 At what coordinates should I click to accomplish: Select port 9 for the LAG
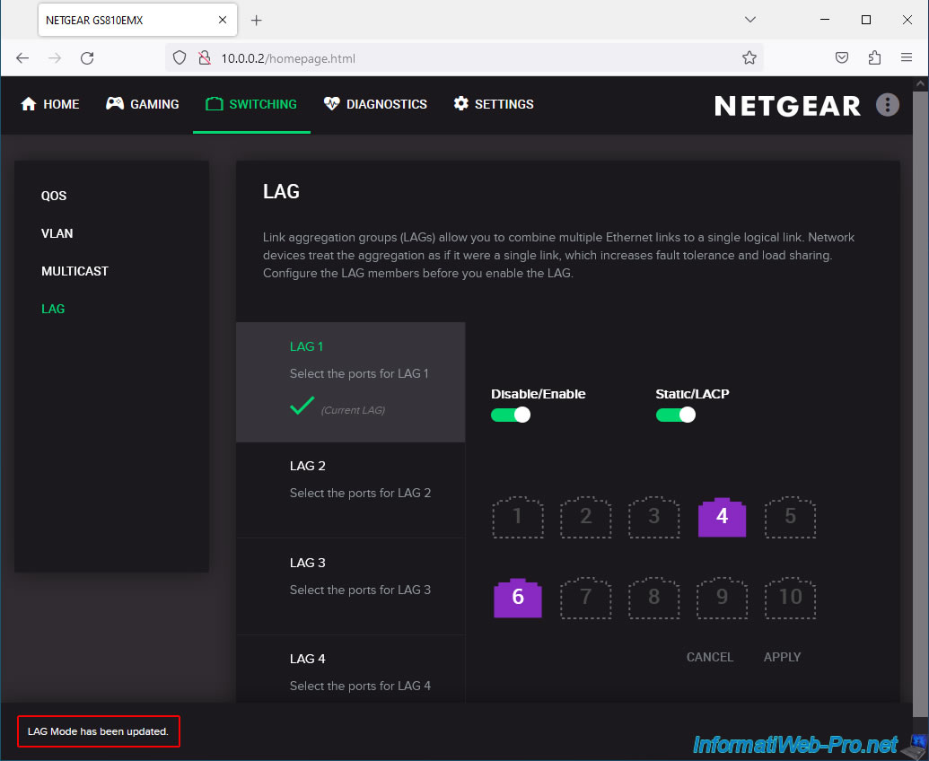(x=722, y=598)
